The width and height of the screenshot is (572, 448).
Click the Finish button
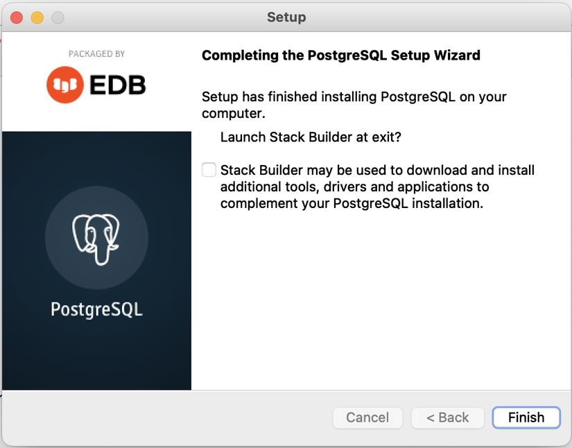tap(526, 417)
